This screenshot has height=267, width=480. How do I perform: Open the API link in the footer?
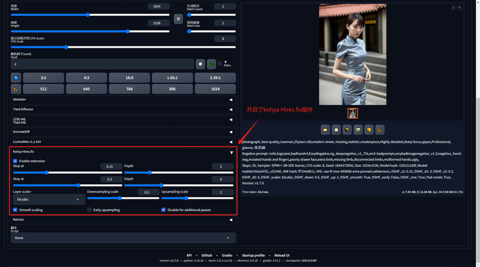coord(189,255)
